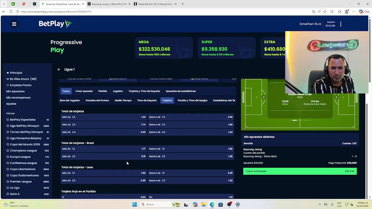Open the Tiros de Esquina market
Viewport: 372px width, 209px height.
[147, 100]
